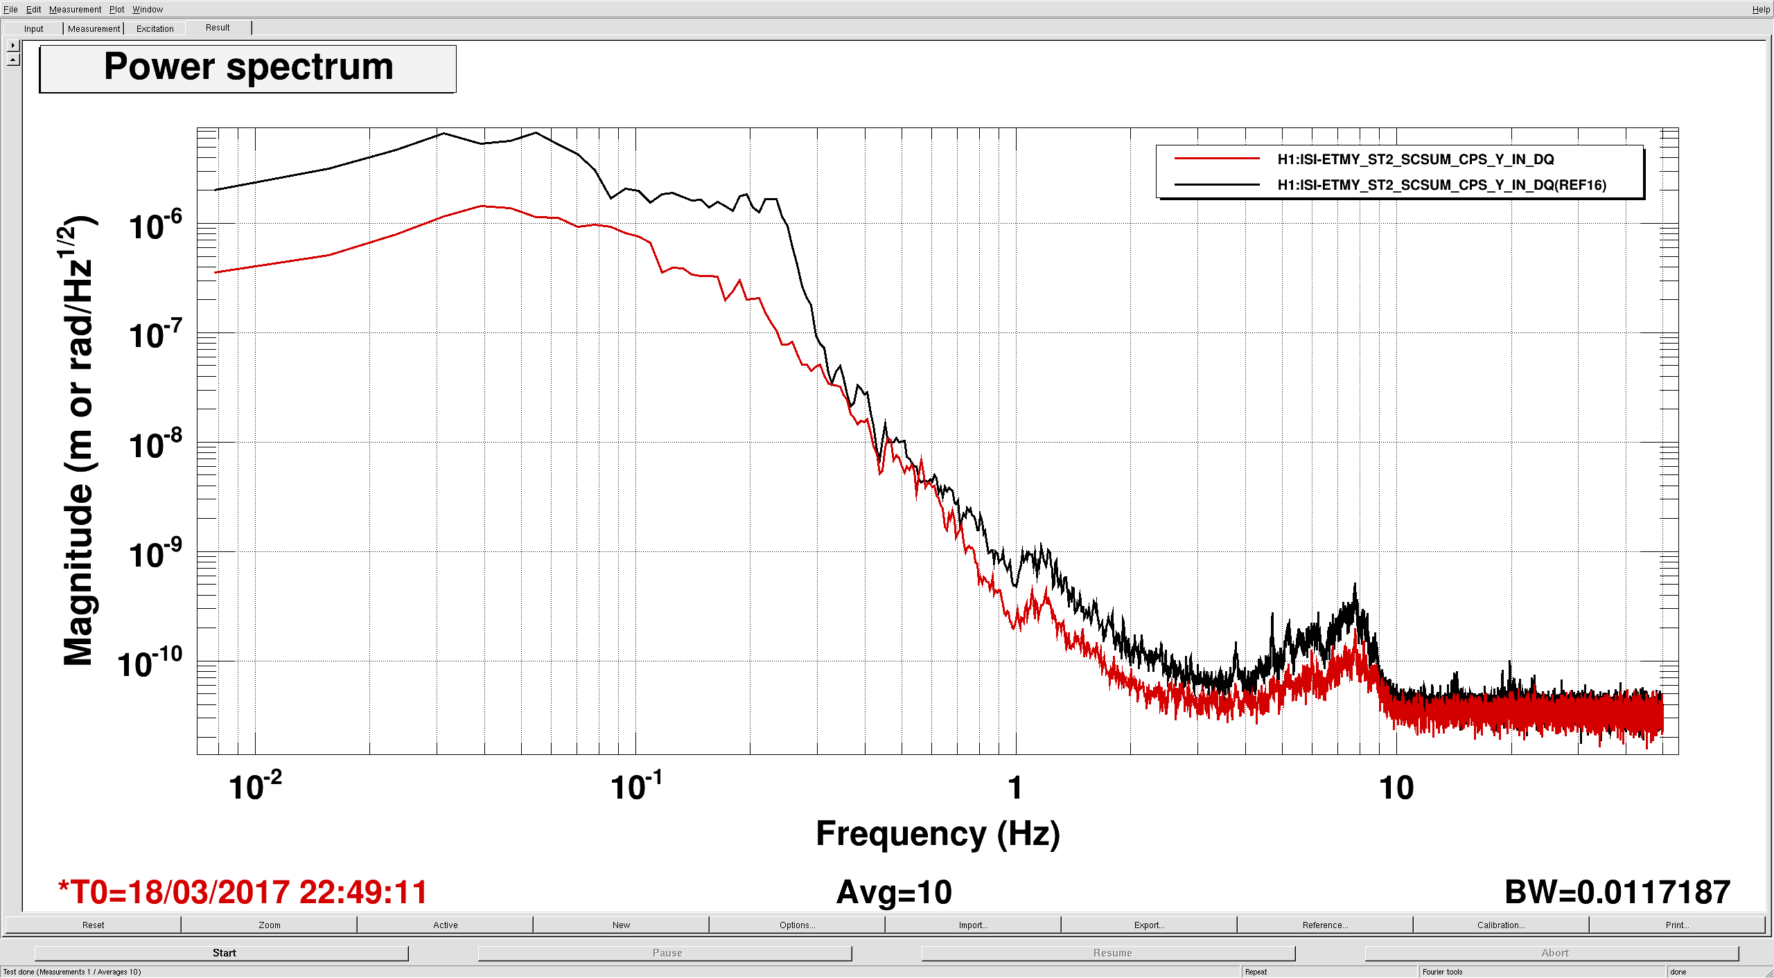Click the red trace legend line swatch
The image size is (1774, 978).
click(x=1217, y=159)
